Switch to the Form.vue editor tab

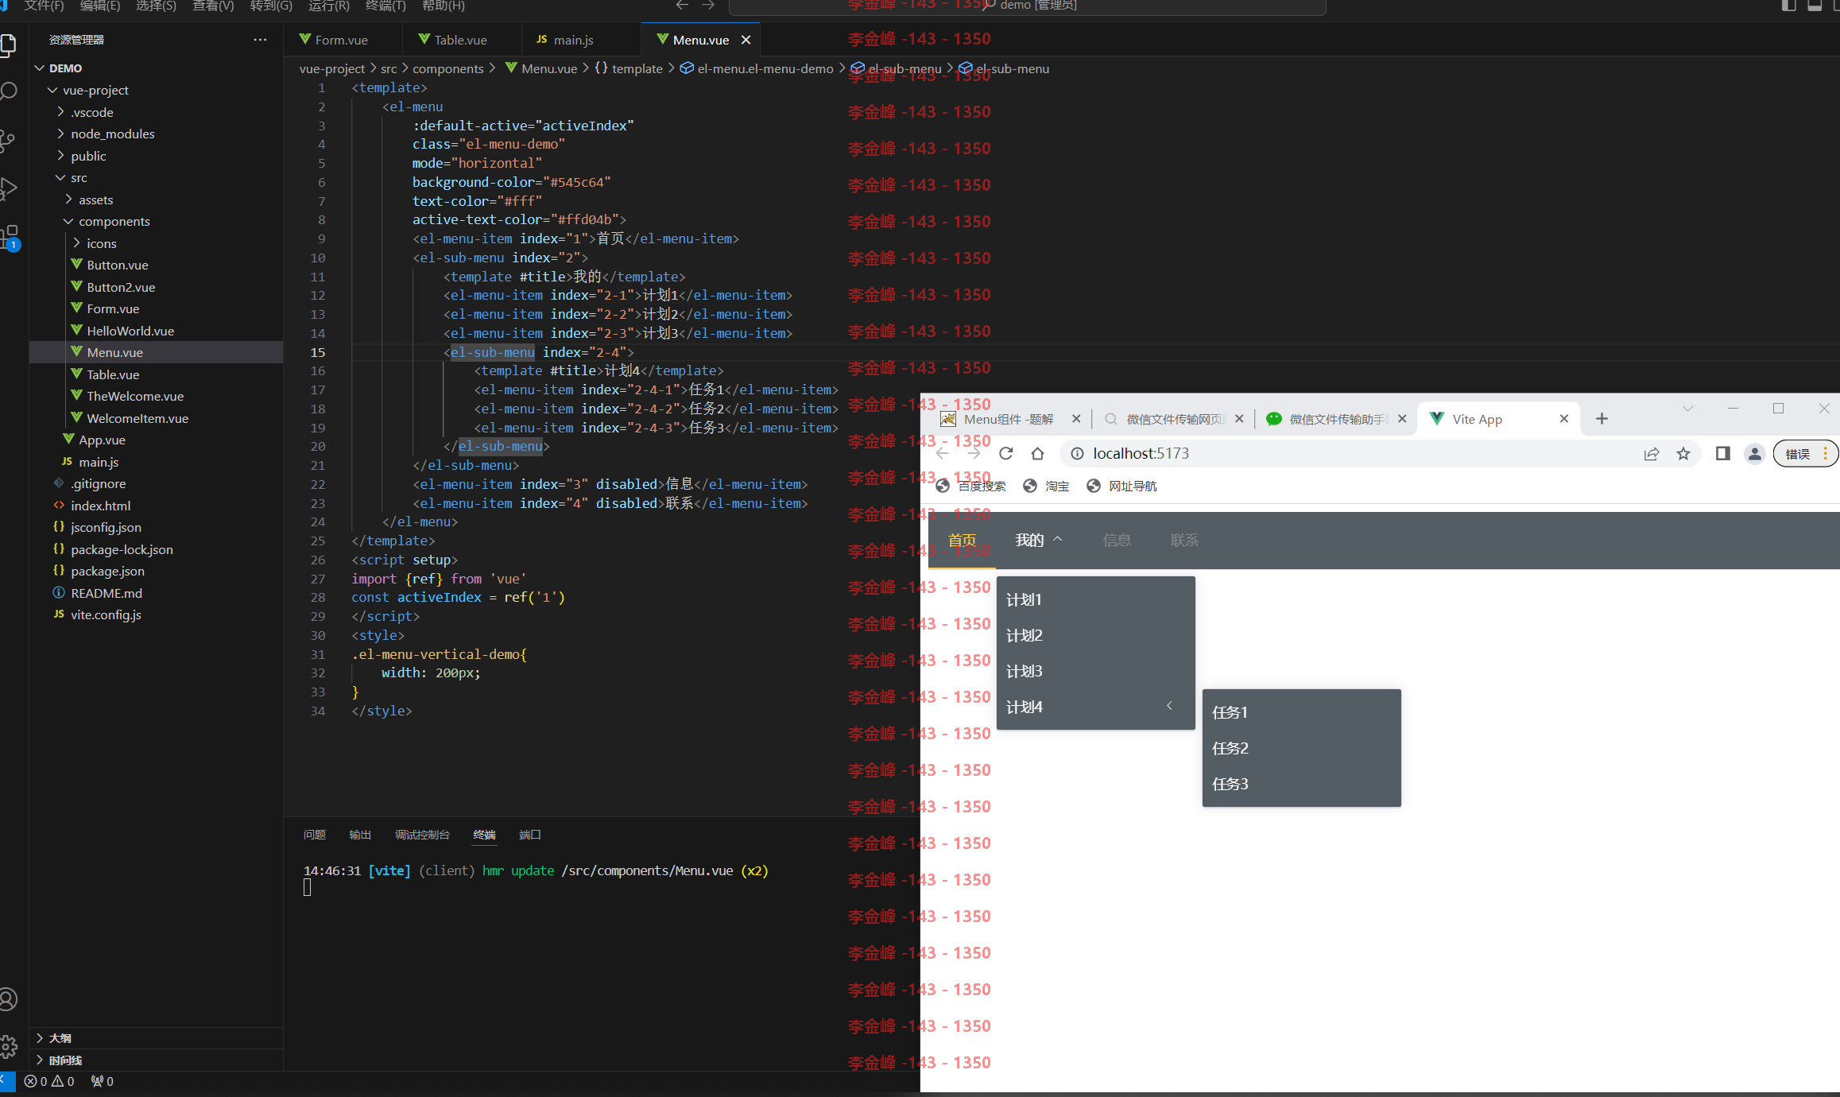[x=342, y=40]
